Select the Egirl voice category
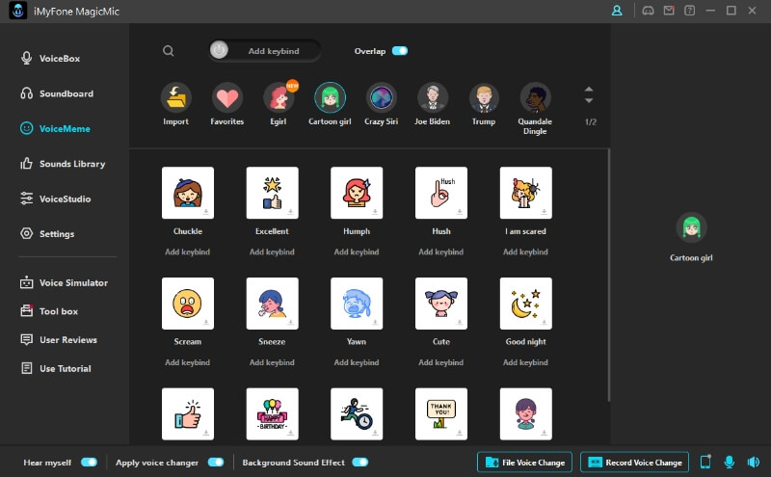This screenshot has height=477, width=771. [279, 97]
